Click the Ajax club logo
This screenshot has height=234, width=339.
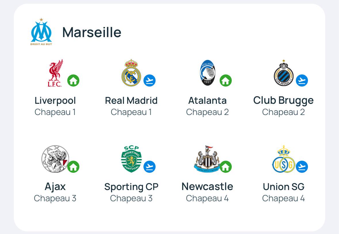point(55,159)
